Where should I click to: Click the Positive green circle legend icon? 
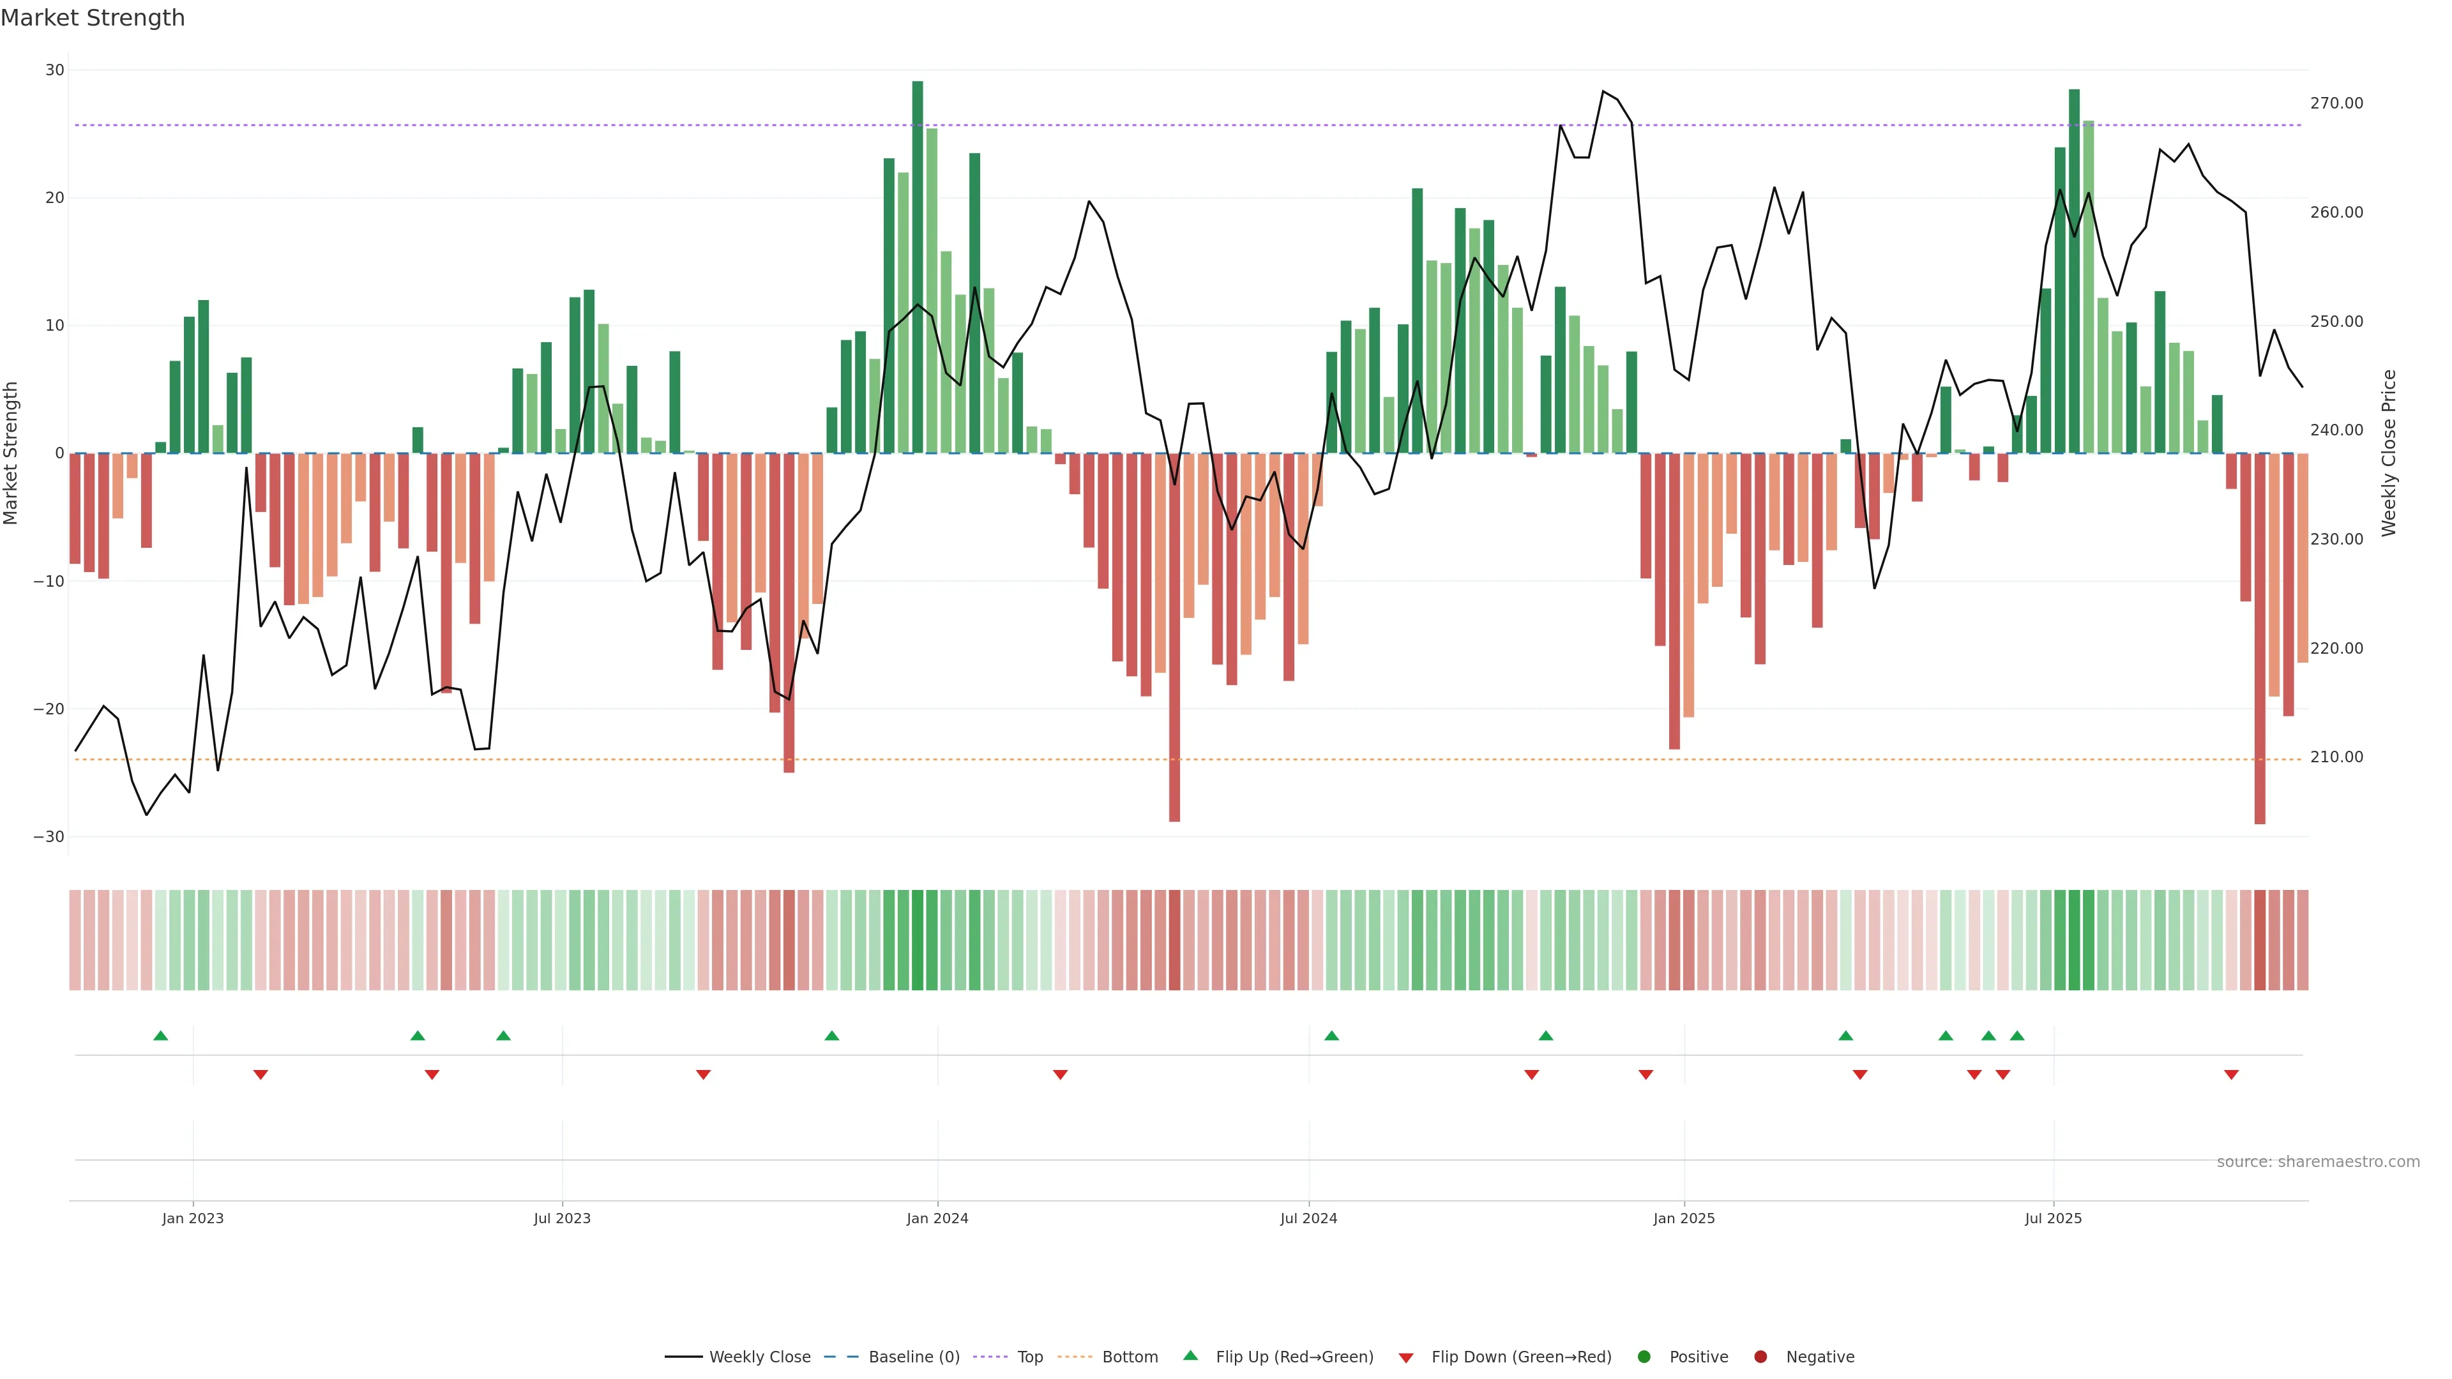[x=1644, y=1357]
